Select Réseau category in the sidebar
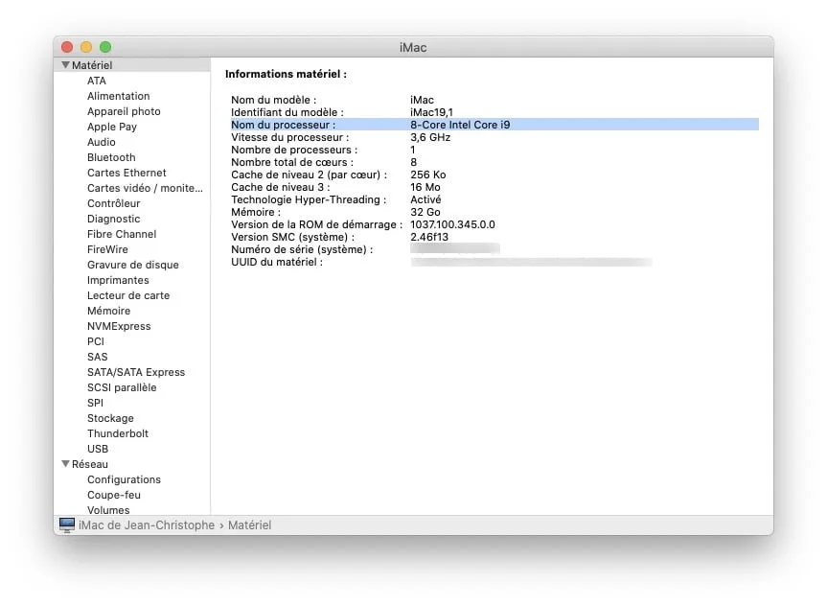 tap(90, 464)
